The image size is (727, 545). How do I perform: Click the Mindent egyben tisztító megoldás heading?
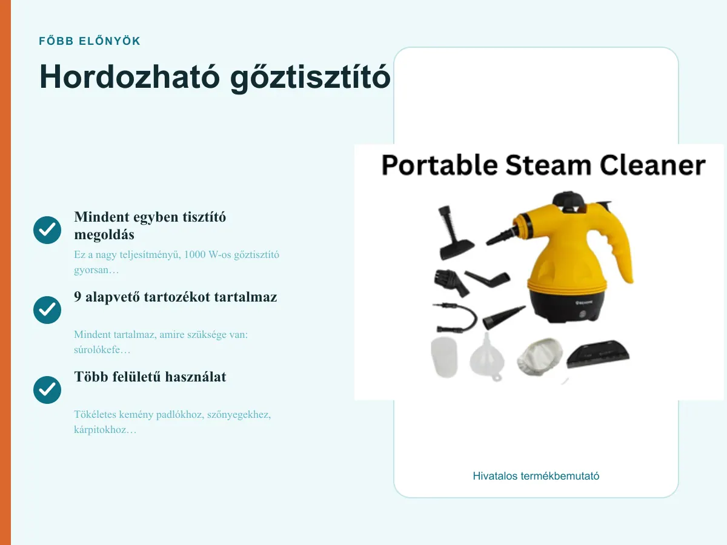pyautogui.click(x=150, y=225)
